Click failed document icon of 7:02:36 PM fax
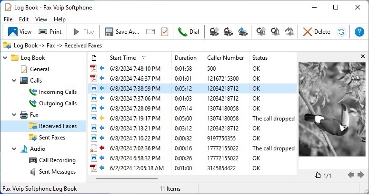 pos(94,148)
